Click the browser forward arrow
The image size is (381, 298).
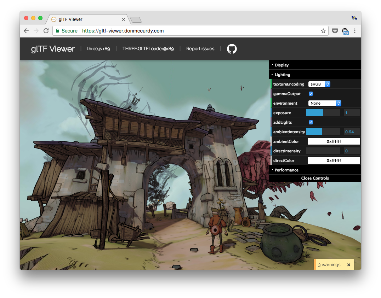tap(36, 31)
